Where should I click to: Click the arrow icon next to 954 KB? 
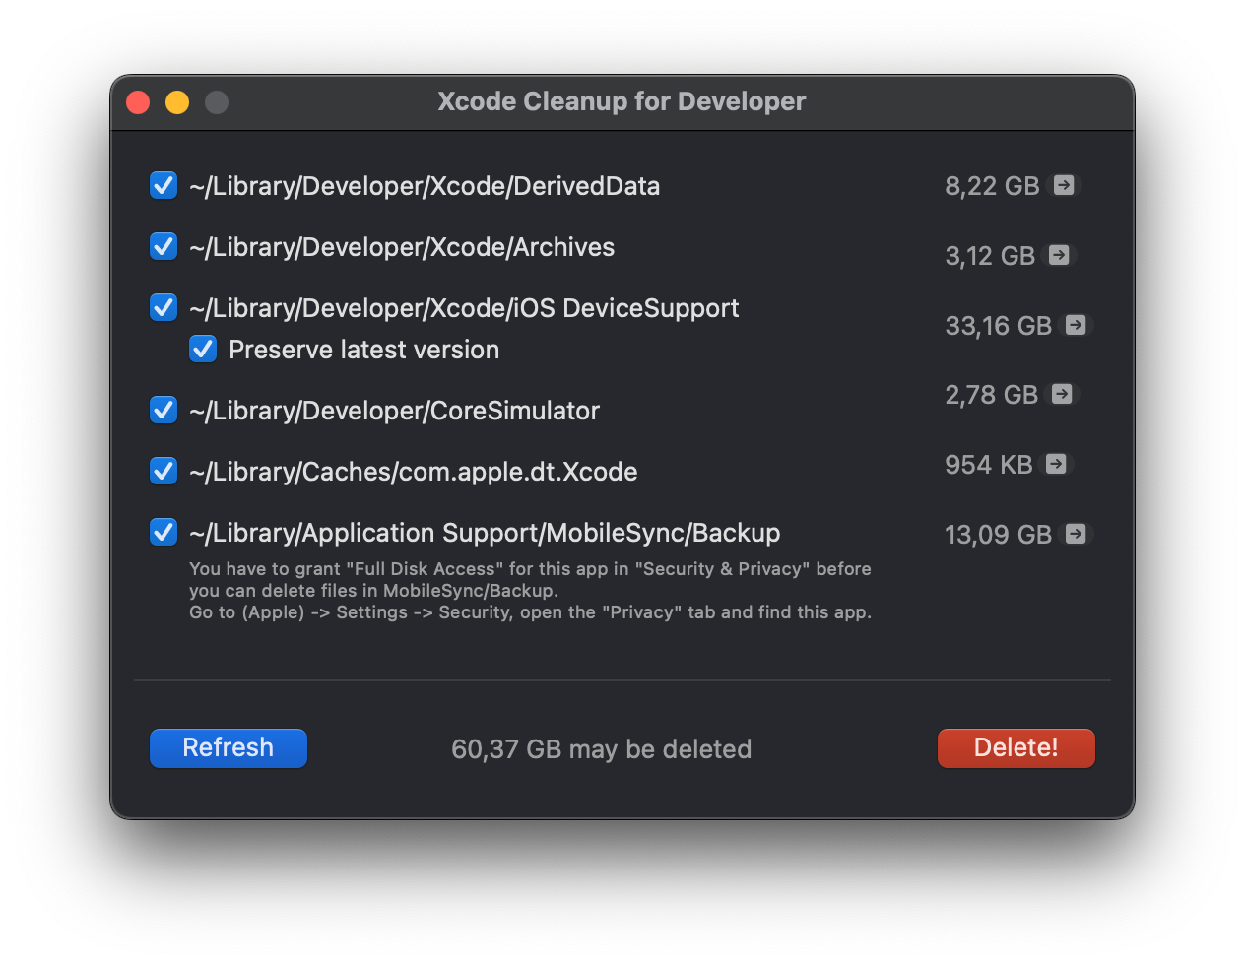click(1056, 464)
